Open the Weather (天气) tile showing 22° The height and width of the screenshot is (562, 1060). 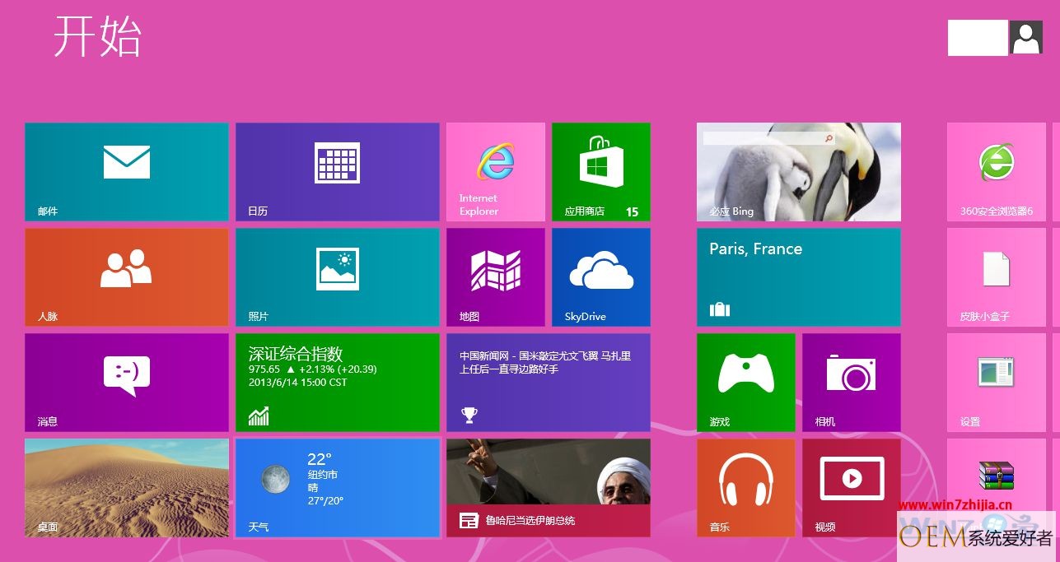point(338,488)
